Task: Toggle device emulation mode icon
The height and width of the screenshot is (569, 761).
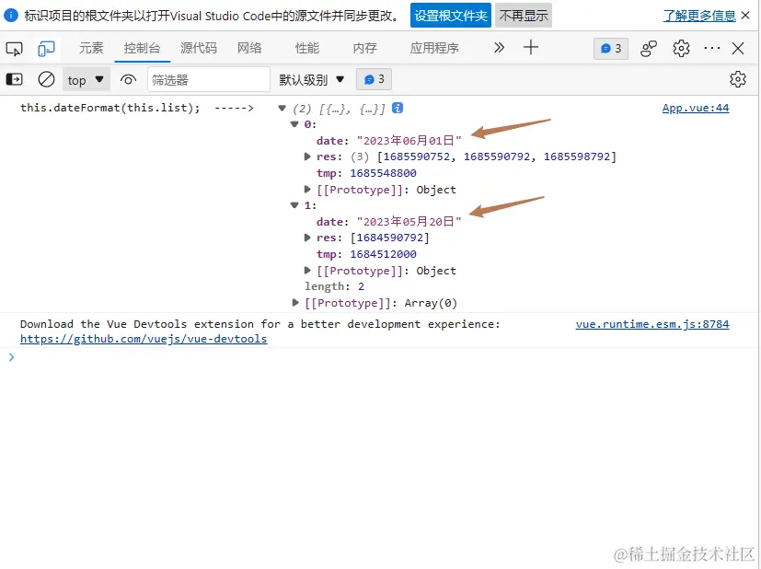Action: 47,49
